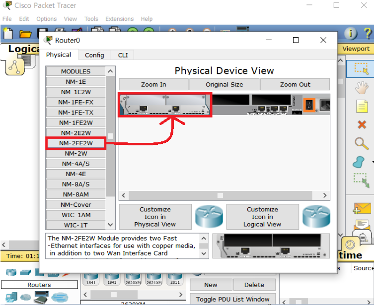
Task: Pick the 2620XM router model
Action: point(133,280)
